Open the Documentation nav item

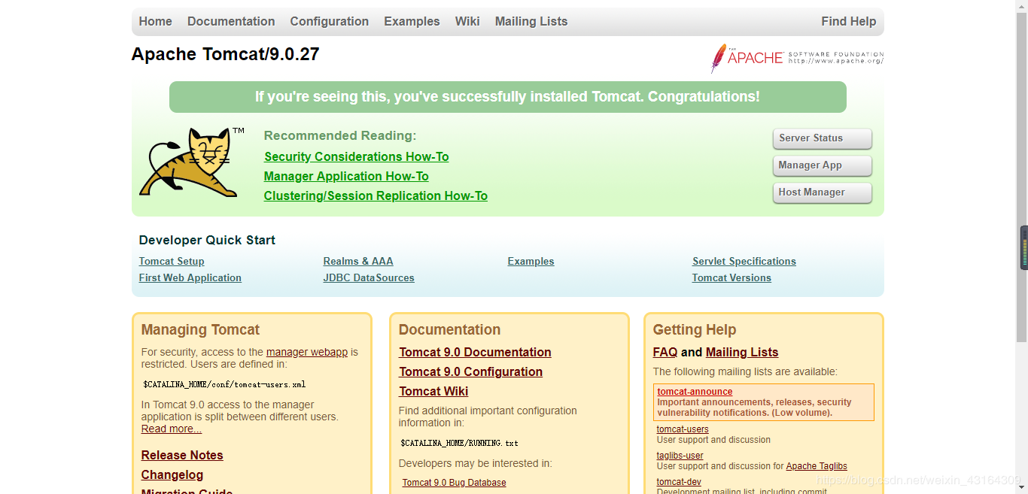pos(231,21)
